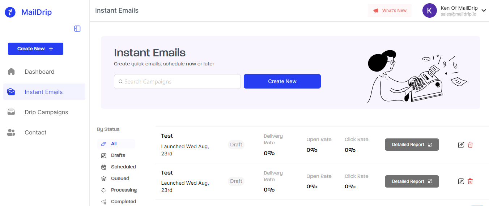The height and width of the screenshot is (206, 489).
Task: Edit the first Test campaign
Action: click(x=461, y=145)
